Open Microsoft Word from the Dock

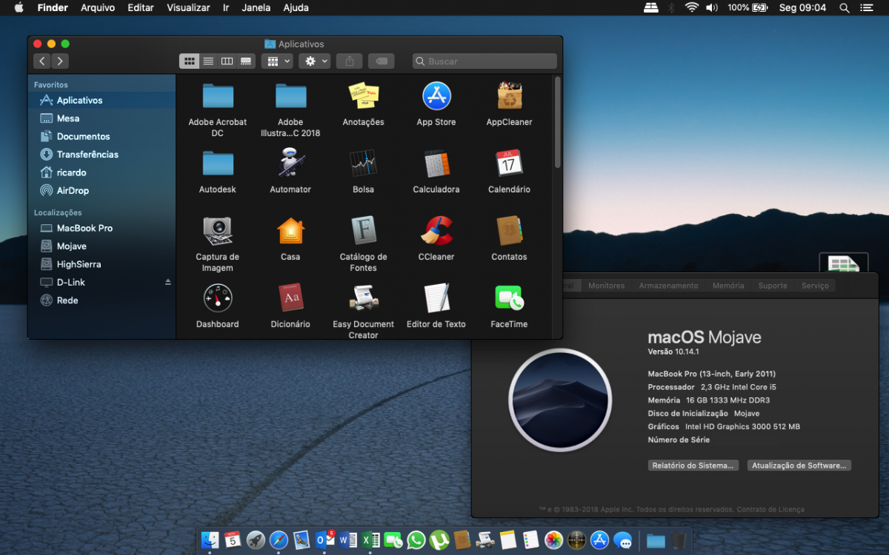pyautogui.click(x=347, y=540)
